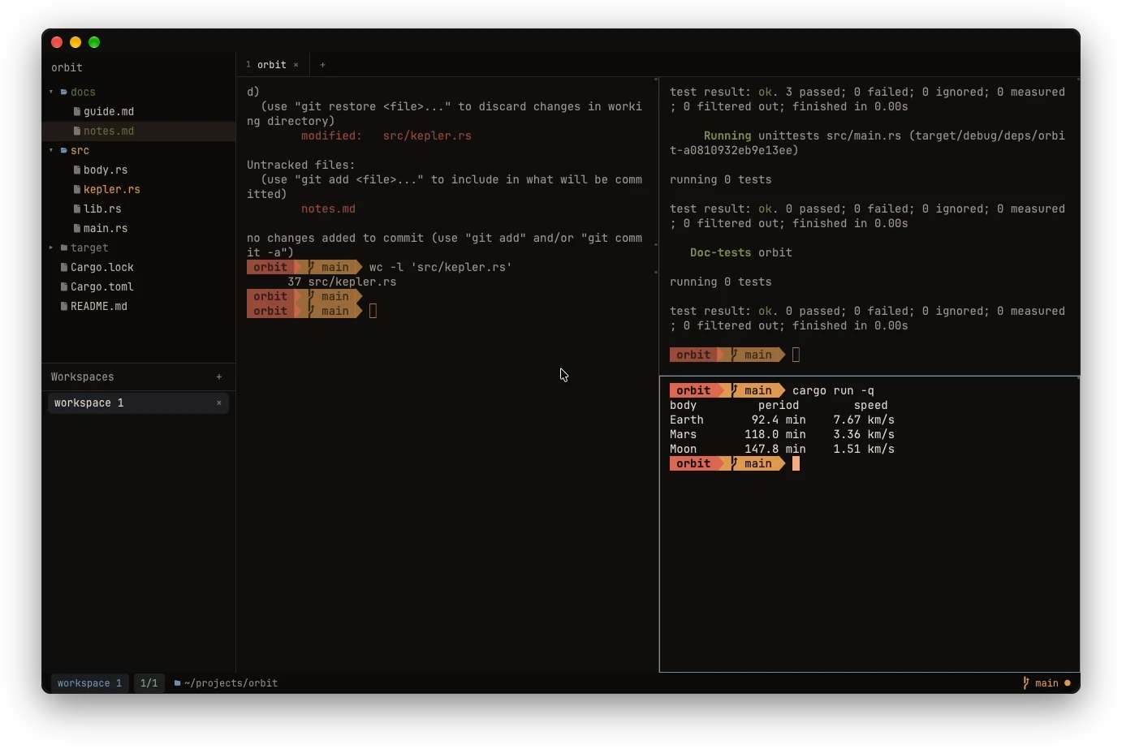Click the docs folder icon
Image resolution: width=1122 pixels, height=749 pixels.
tap(64, 92)
